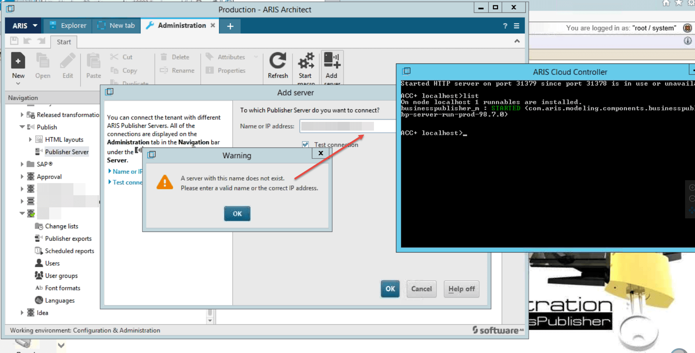Expand the Released transformations node
Screen dimensions: 695x353
tap(22, 115)
